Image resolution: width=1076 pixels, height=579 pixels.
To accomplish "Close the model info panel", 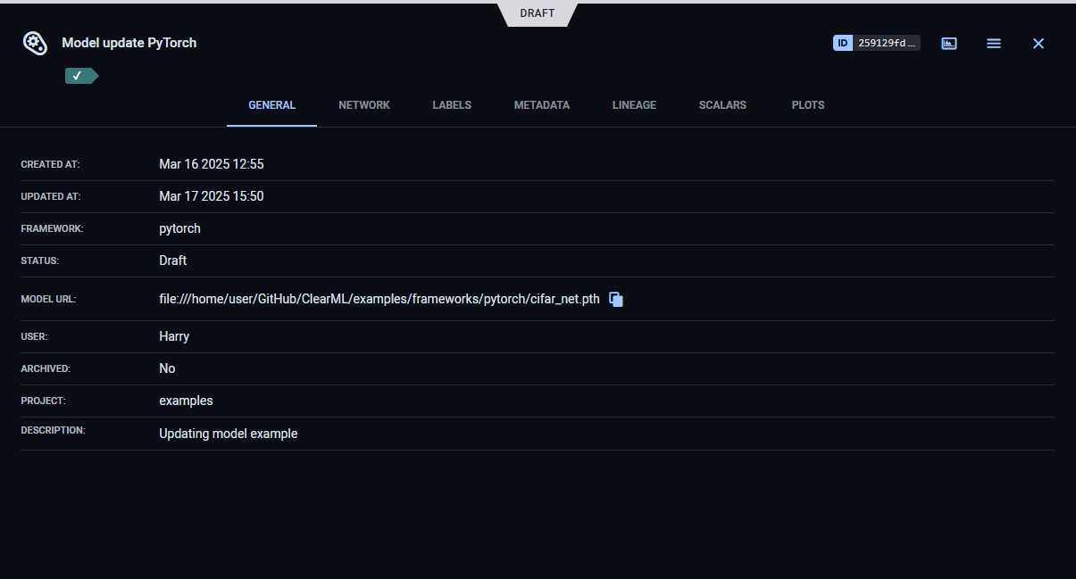I will pyautogui.click(x=1038, y=43).
